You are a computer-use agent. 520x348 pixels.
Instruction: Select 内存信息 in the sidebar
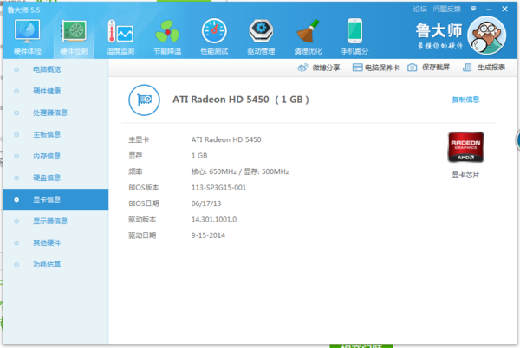click(55, 157)
